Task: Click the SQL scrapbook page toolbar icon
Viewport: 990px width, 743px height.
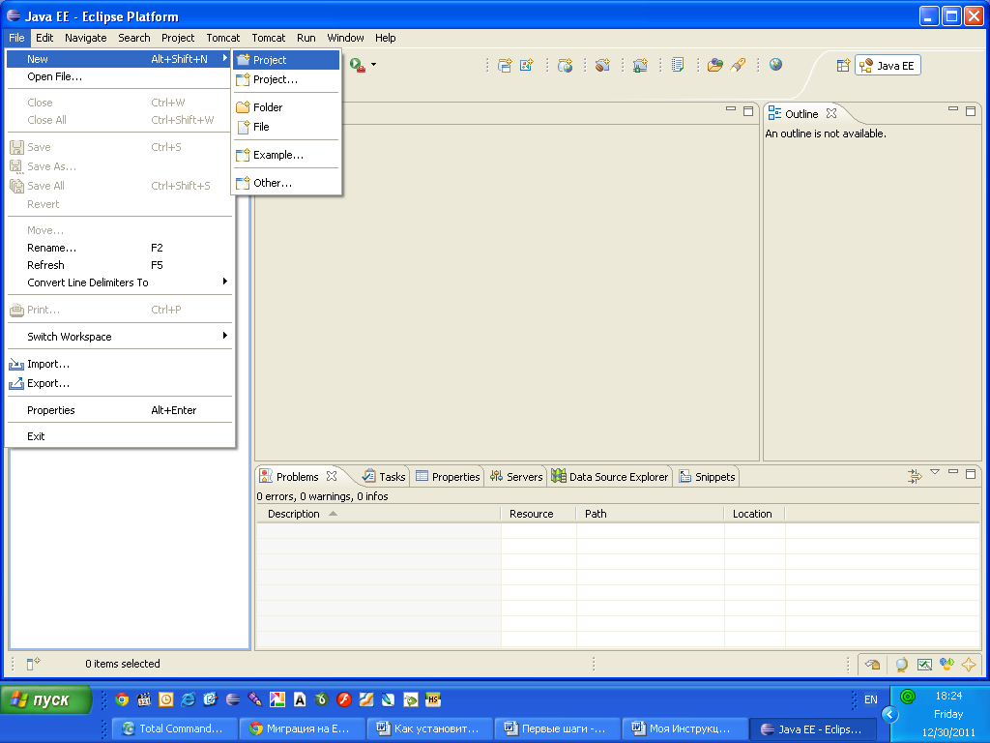Action: pyautogui.click(x=678, y=65)
